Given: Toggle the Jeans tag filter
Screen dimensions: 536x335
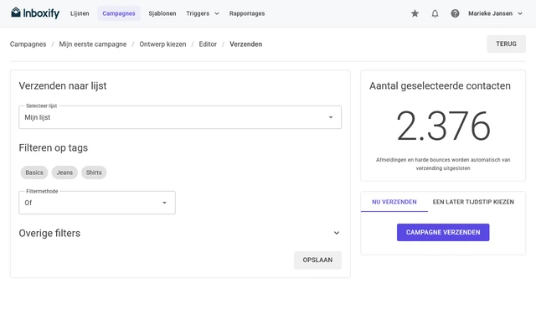Looking at the screenshot, I should coord(64,173).
